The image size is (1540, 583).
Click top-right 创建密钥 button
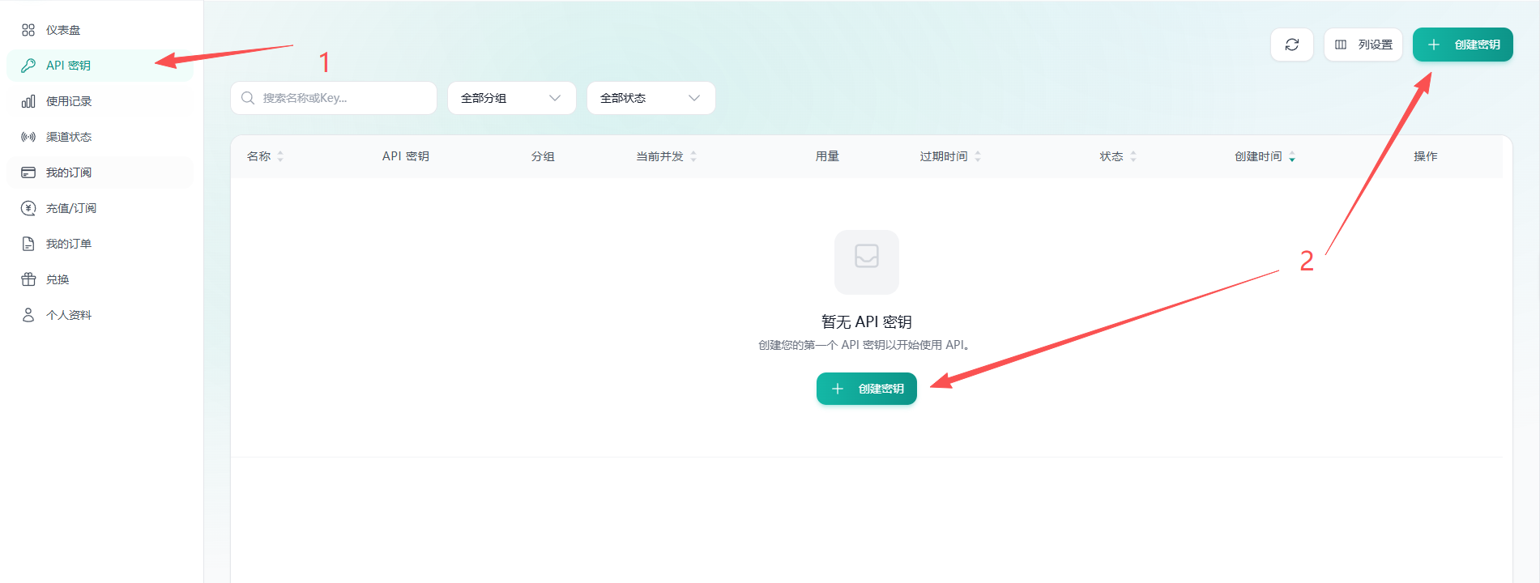1463,45
